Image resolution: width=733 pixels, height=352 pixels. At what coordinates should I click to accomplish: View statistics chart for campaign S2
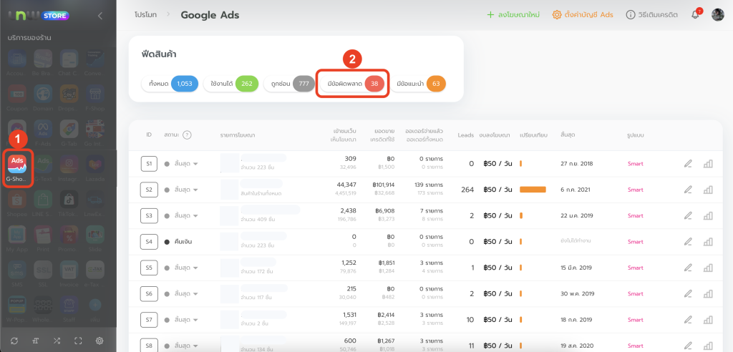709,190
